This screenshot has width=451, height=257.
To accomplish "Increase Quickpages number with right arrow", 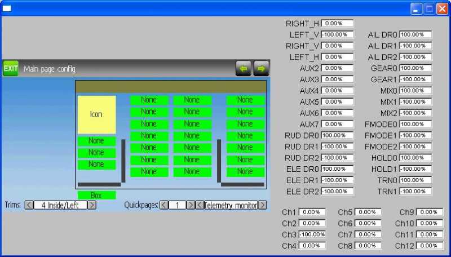I will 191,205.
